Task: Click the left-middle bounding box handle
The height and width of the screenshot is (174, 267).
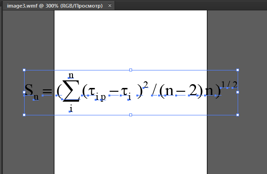Action: click(24, 92)
